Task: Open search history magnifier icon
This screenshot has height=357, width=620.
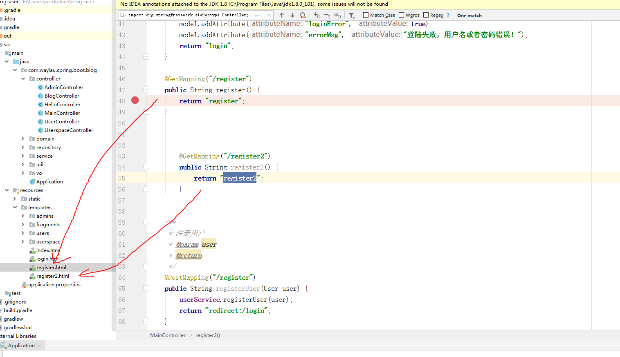Action: [123, 15]
